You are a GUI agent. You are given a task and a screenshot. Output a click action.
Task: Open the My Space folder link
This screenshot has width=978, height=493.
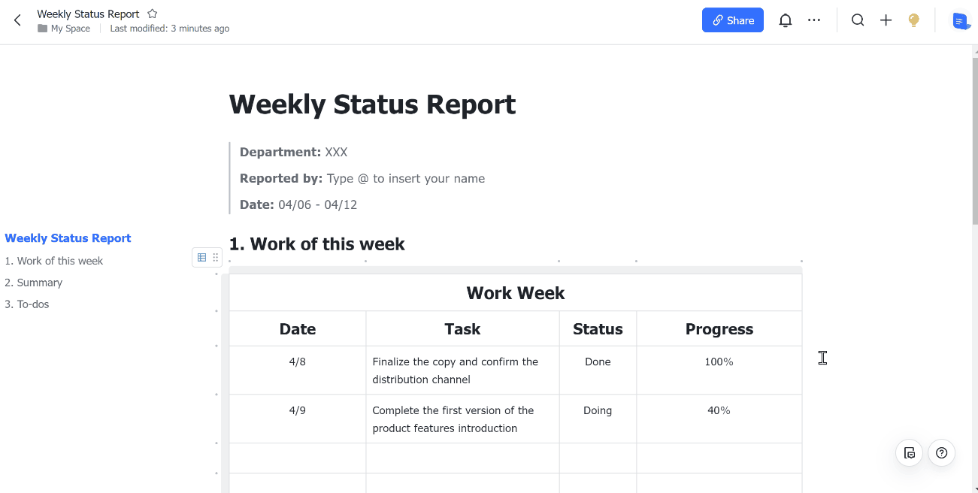[x=70, y=29]
